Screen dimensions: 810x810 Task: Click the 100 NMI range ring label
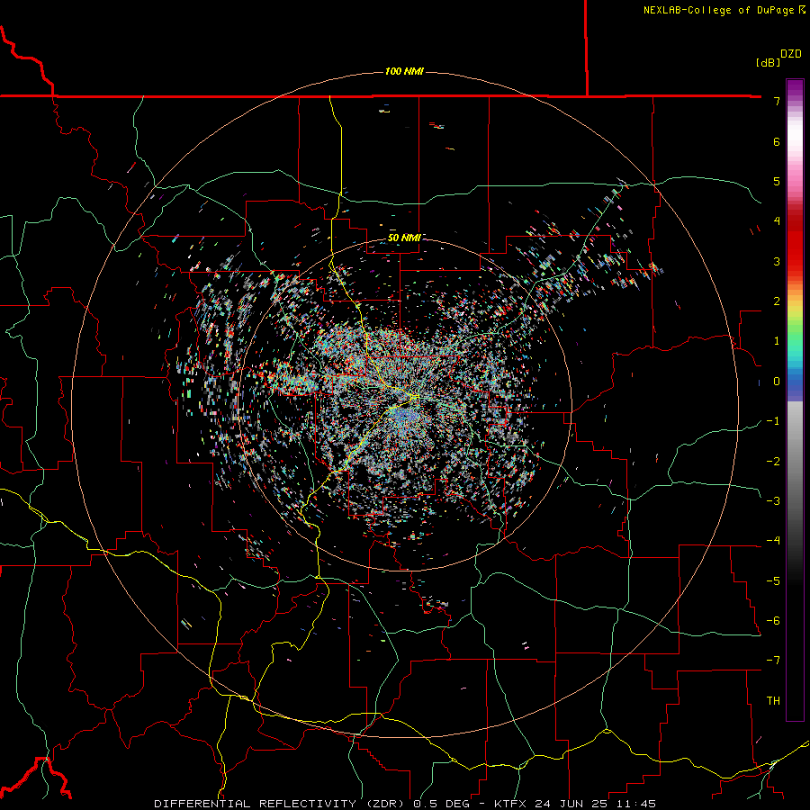[x=404, y=71]
